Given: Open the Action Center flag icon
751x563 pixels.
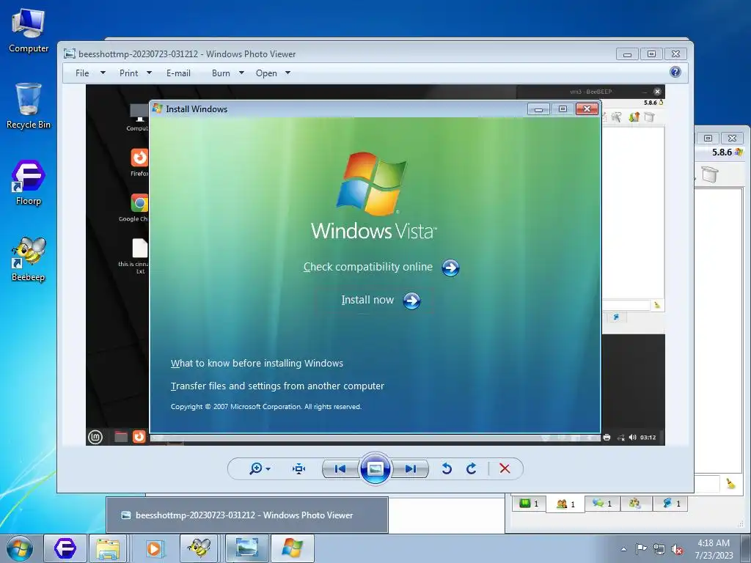Looking at the screenshot, I should tap(641, 549).
